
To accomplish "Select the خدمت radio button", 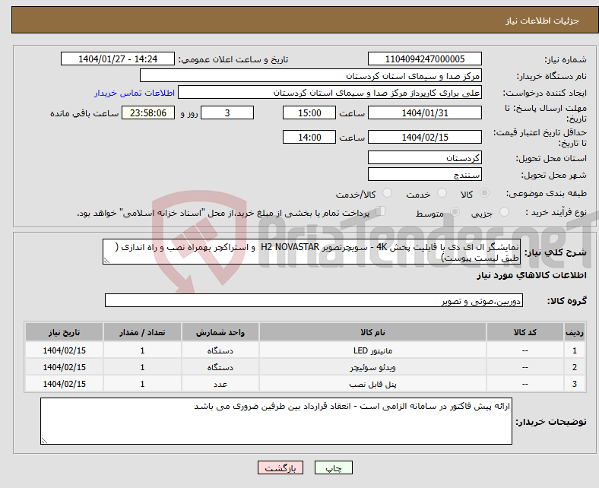I will [442, 193].
